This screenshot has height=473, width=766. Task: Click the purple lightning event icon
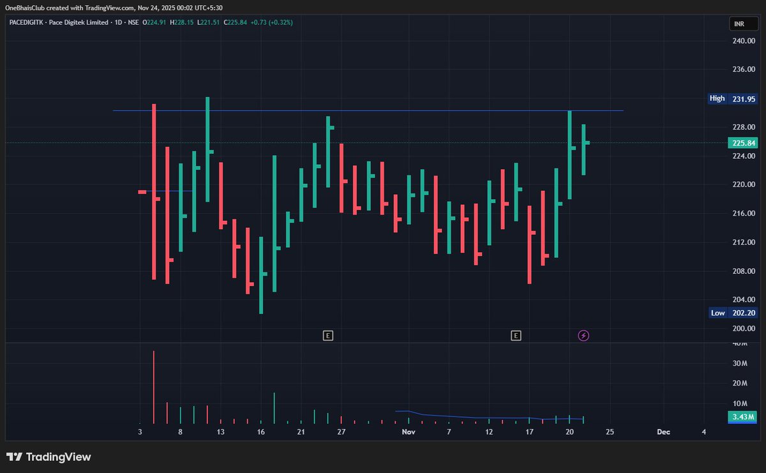click(583, 335)
